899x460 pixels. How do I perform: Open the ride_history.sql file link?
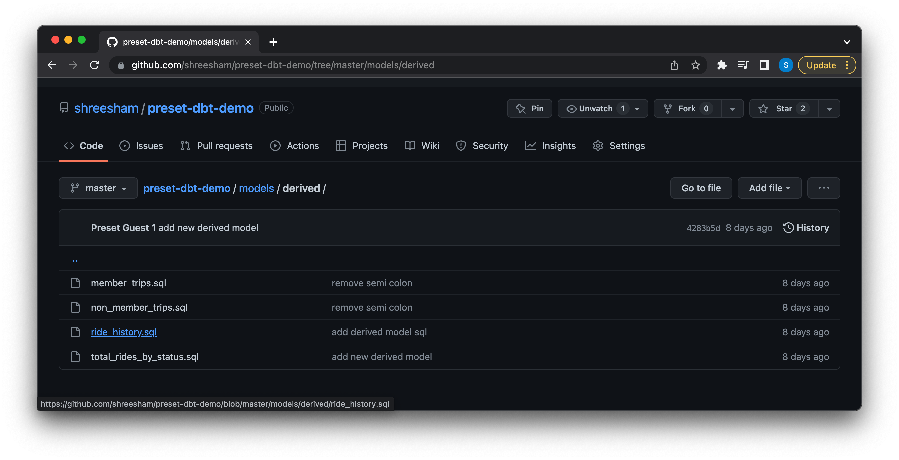pyautogui.click(x=124, y=332)
